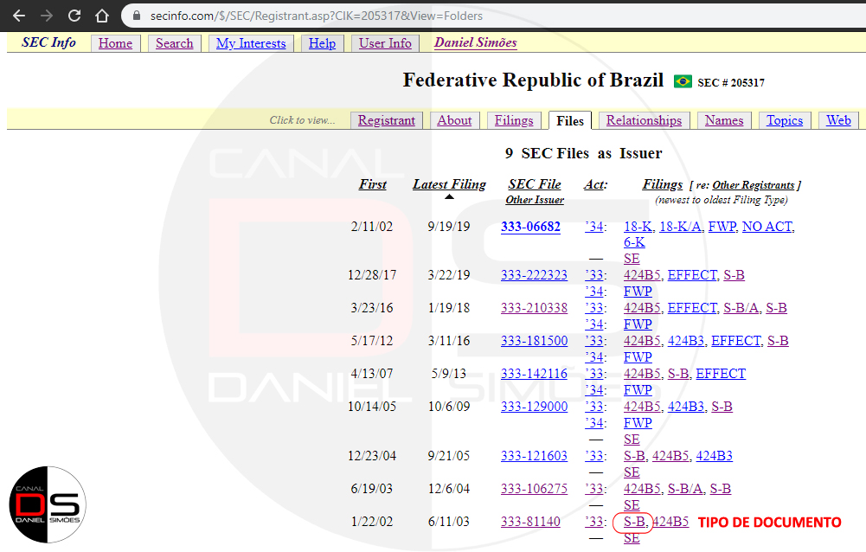Open S-B/A link in the 333-210338 row
Image resolution: width=866 pixels, height=552 pixels.
click(741, 308)
